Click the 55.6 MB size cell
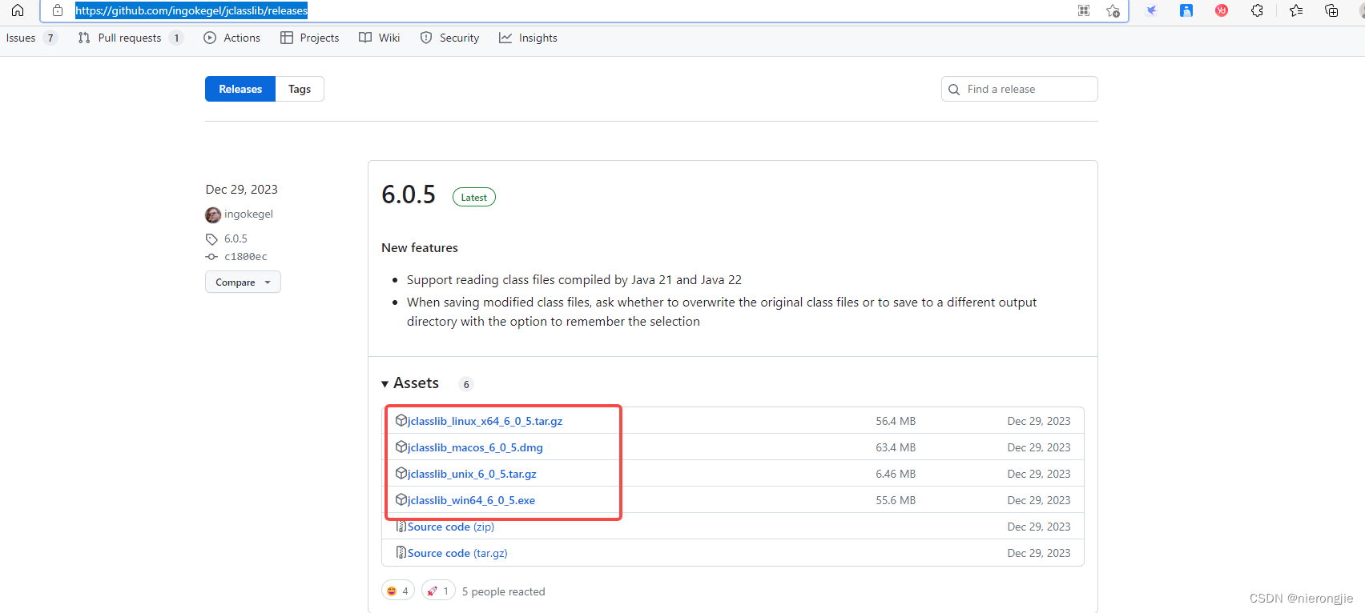Image resolution: width=1365 pixels, height=613 pixels. tap(896, 500)
